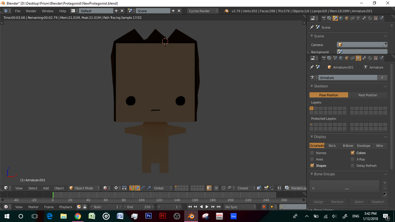
Task: Open Render tab in upper properties panel
Action: click(x=324, y=18)
